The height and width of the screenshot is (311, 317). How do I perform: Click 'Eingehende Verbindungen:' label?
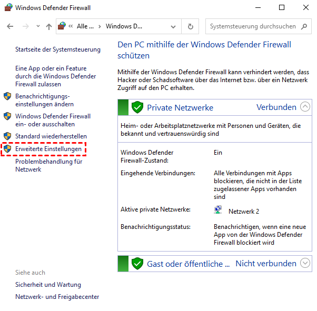tap(158, 173)
